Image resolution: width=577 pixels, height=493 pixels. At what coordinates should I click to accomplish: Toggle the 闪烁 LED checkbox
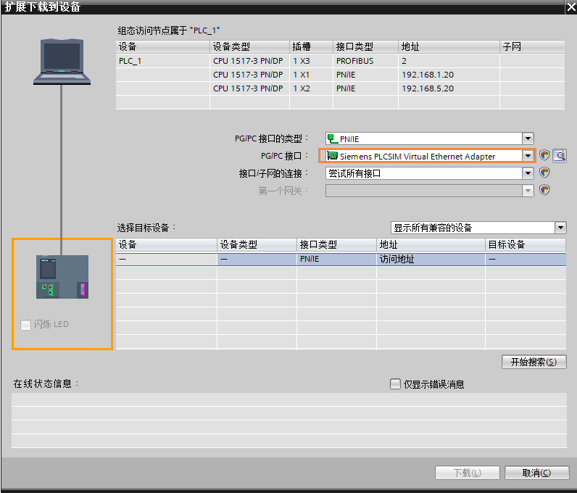click(x=26, y=325)
